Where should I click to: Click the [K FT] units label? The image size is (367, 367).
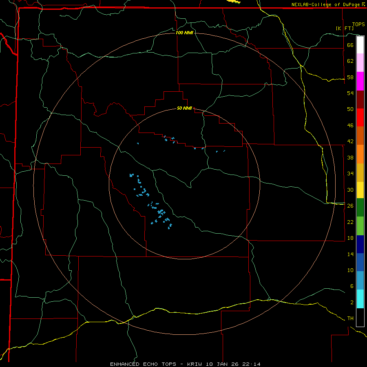point(345,28)
